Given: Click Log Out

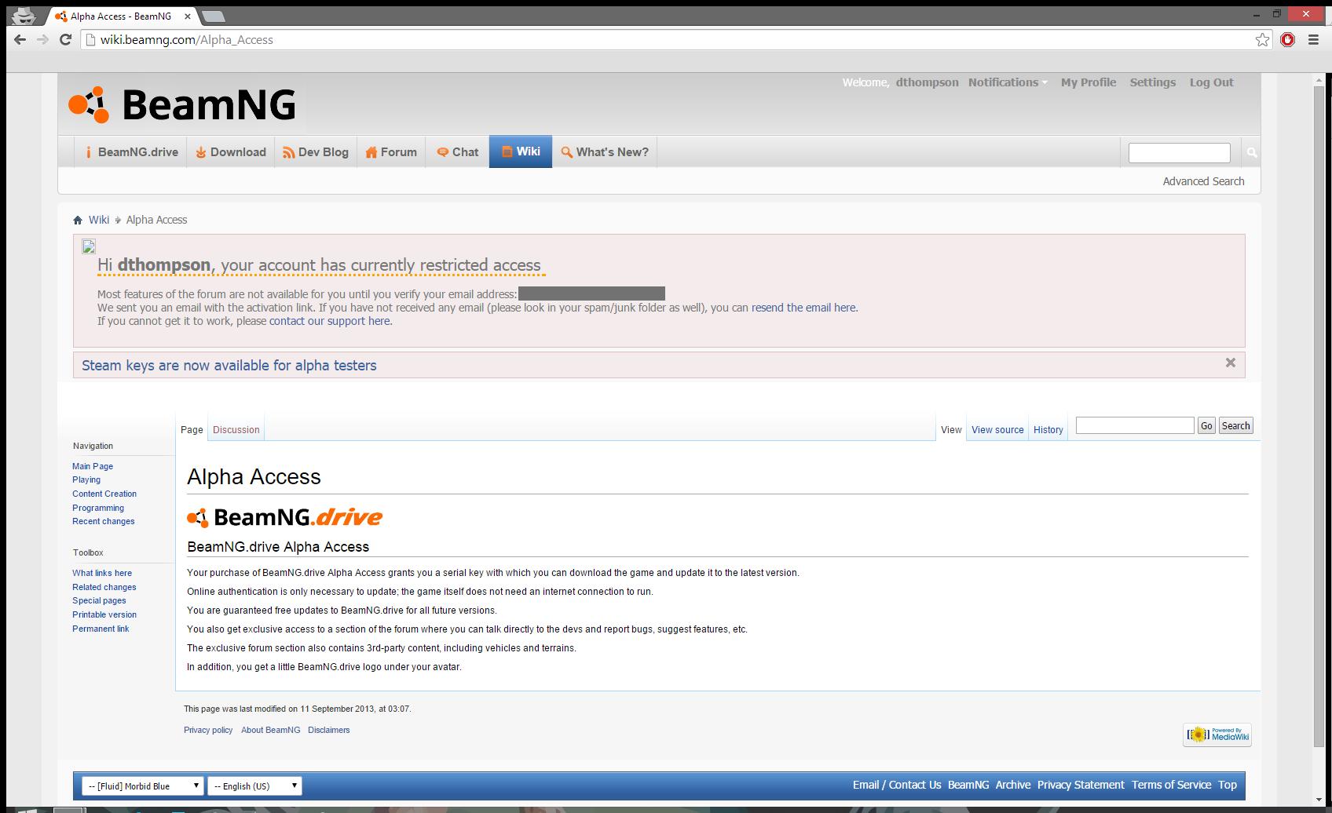Looking at the screenshot, I should click(x=1211, y=82).
